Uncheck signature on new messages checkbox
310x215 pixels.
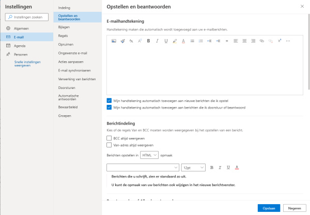pos(109,101)
